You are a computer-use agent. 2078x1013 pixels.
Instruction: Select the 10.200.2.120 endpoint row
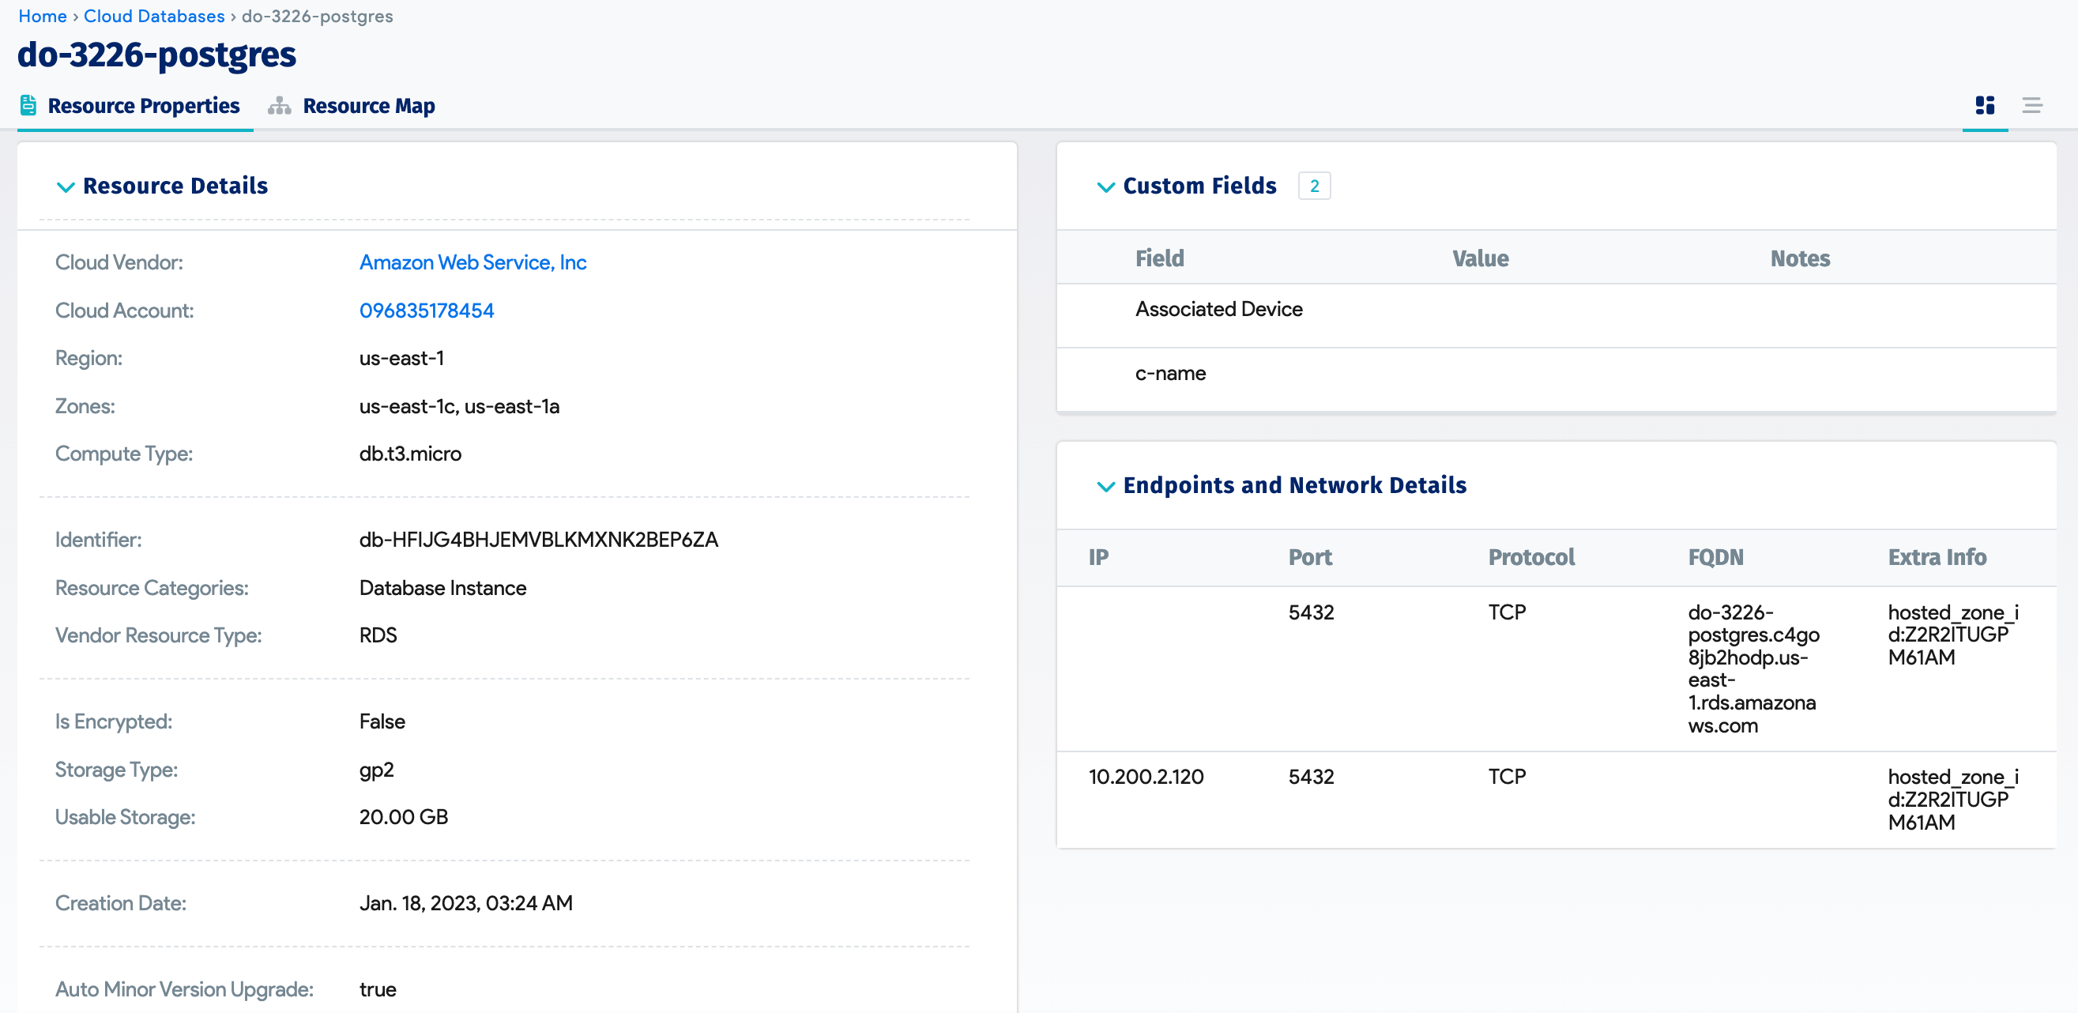1146,777
